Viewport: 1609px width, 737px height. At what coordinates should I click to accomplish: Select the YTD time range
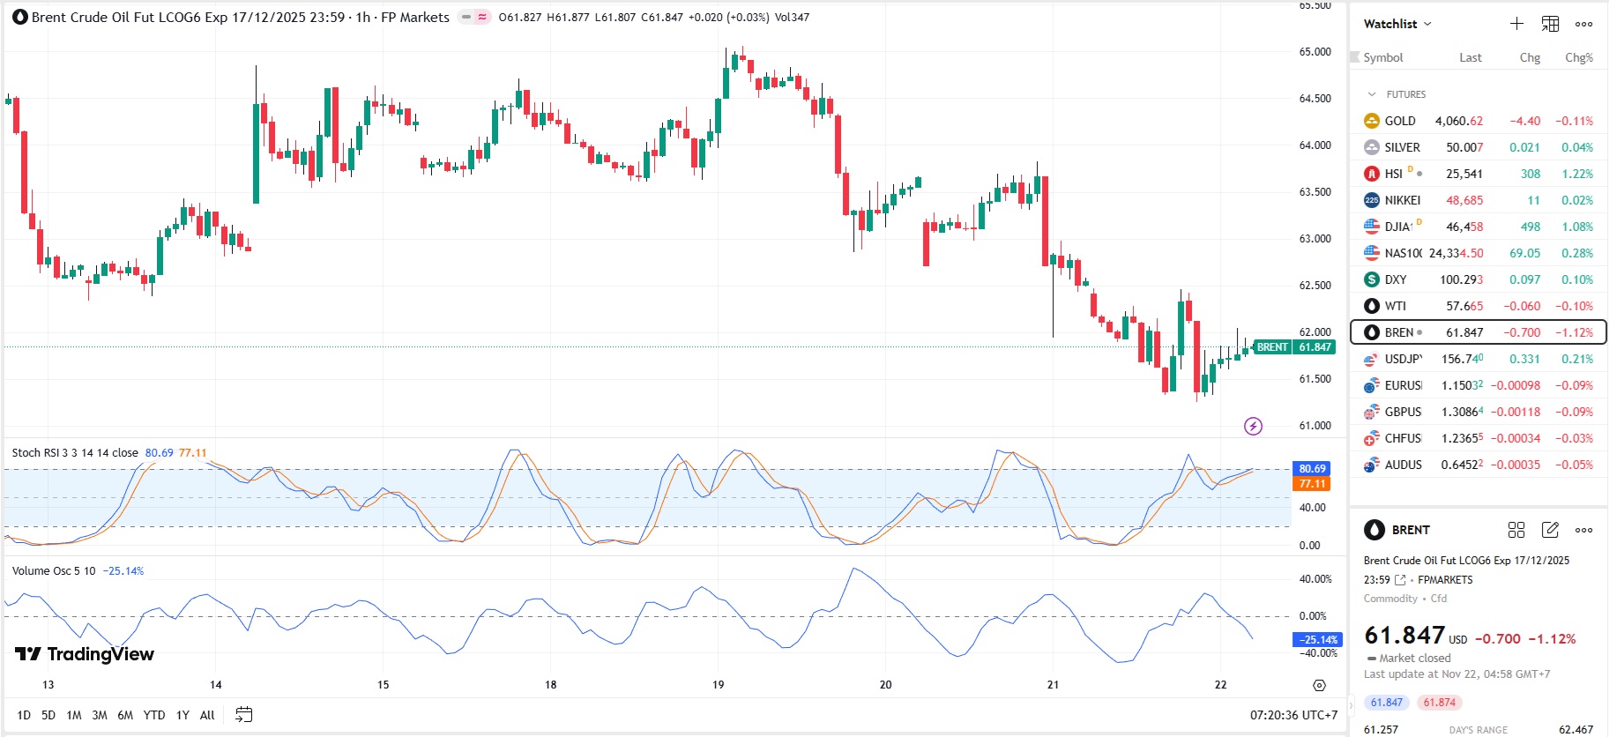pyautogui.click(x=154, y=715)
